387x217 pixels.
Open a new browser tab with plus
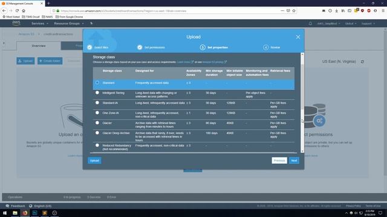pos(48,4)
